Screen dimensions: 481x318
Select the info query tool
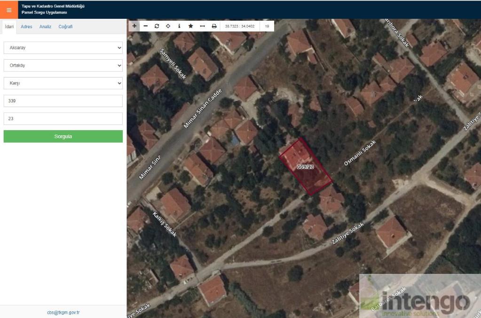[x=179, y=26]
